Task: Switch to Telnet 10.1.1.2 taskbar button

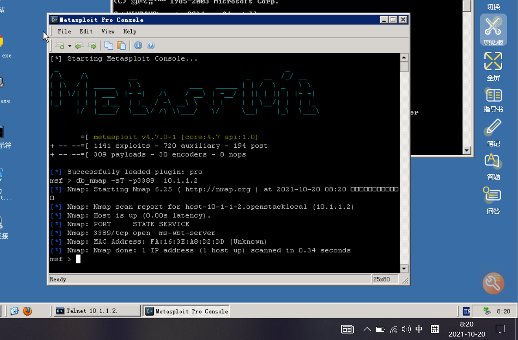Action: pyautogui.click(x=97, y=311)
